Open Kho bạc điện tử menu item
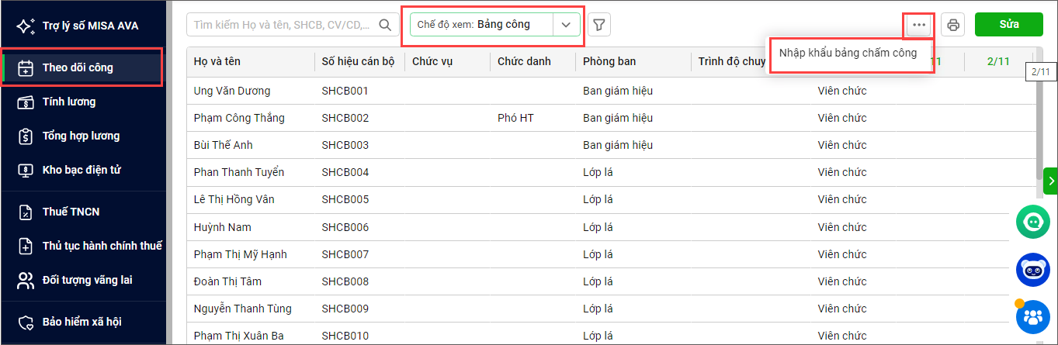The height and width of the screenshot is (345, 1058). (82, 170)
